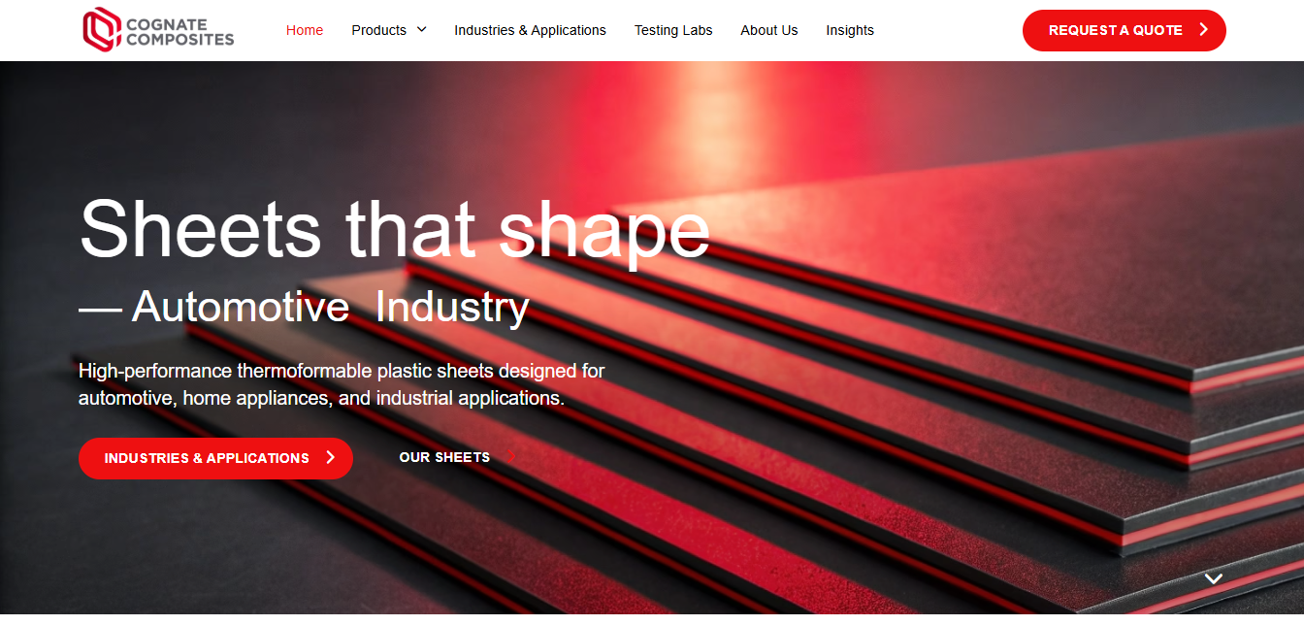Image resolution: width=1304 pixels, height=625 pixels.
Task: Click the arrow inside Request a Quote
Action: [x=1203, y=30]
